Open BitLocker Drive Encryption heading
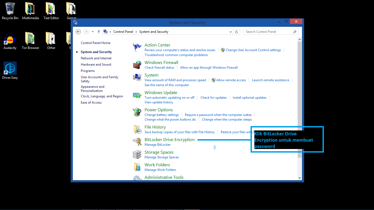Image resolution: width=374 pixels, height=210 pixels. coord(169,140)
